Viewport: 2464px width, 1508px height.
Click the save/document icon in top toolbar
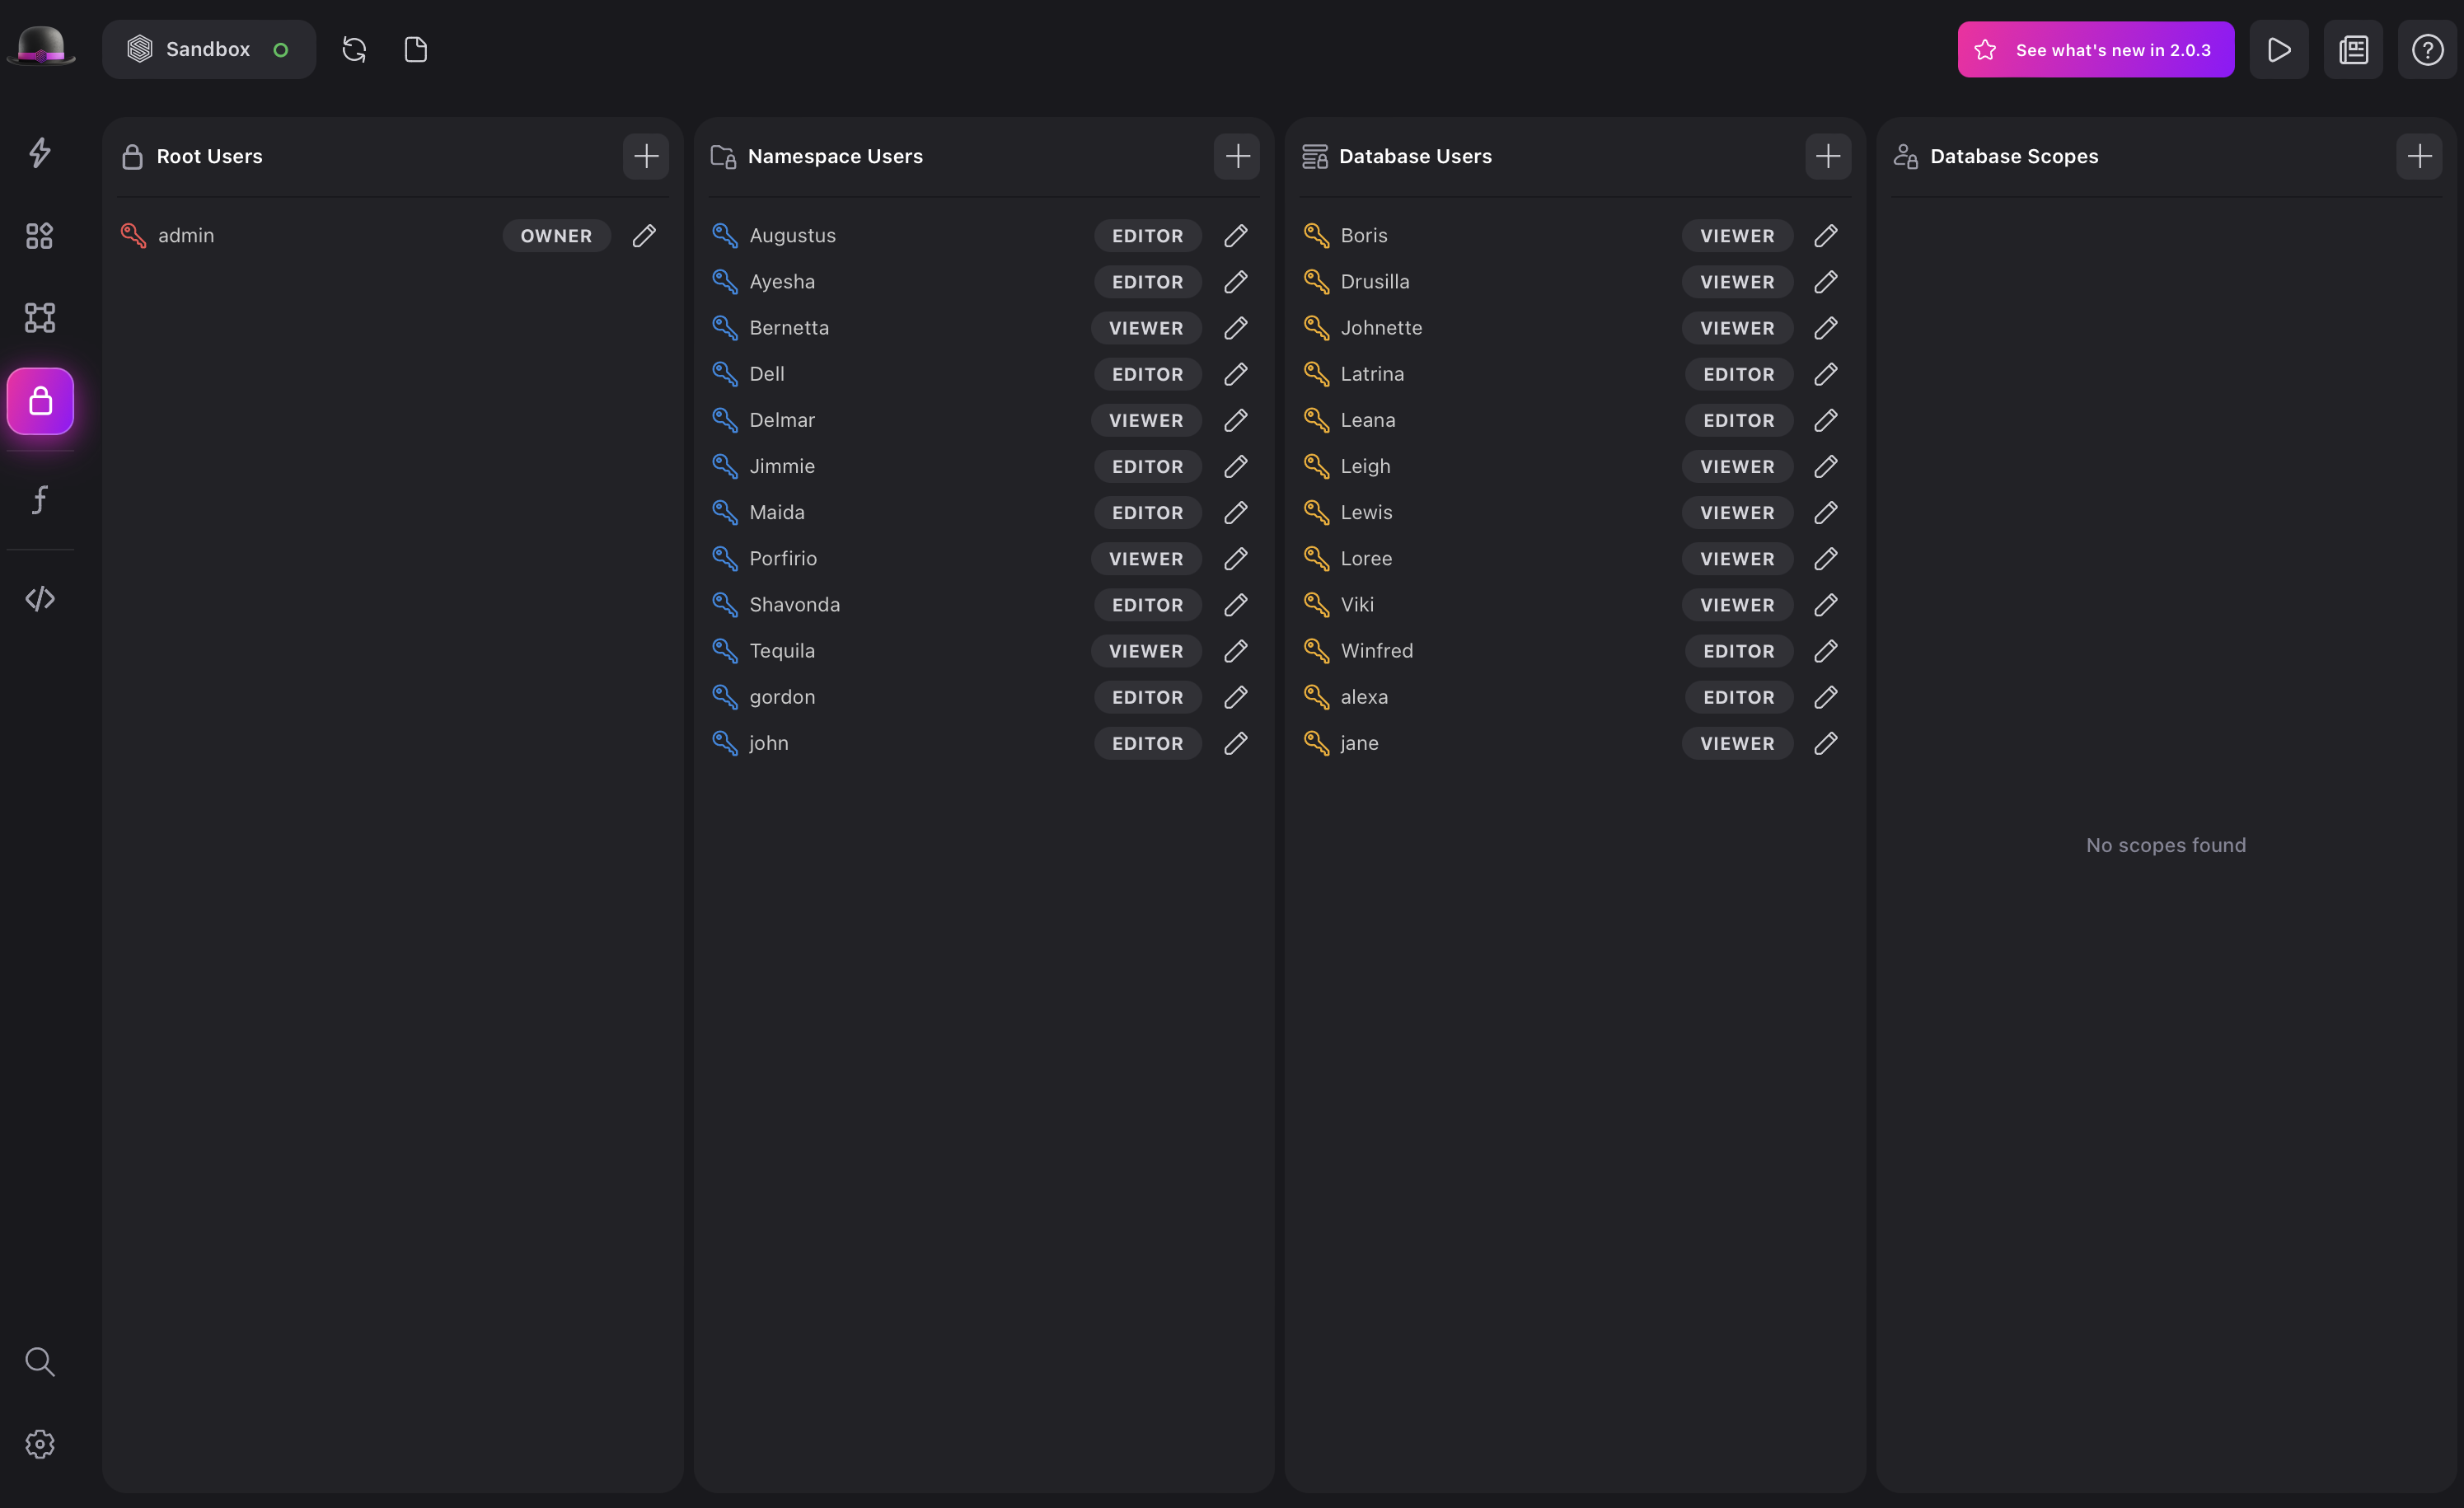[414, 48]
